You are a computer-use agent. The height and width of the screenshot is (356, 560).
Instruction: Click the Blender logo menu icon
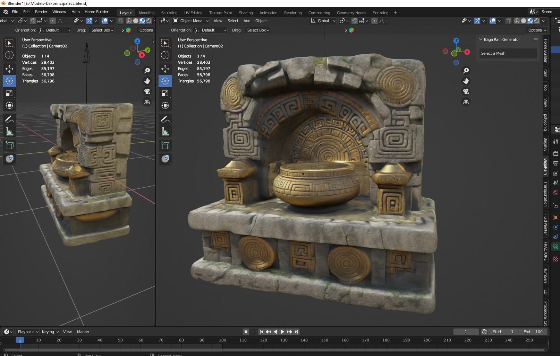point(6,12)
